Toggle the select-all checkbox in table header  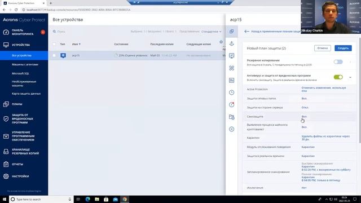[x=54, y=44]
